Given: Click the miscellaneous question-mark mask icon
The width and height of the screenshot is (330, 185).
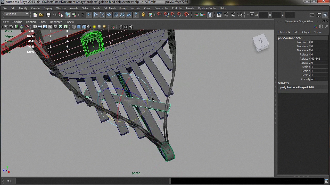Looking at the screenshot, I should [136, 15].
